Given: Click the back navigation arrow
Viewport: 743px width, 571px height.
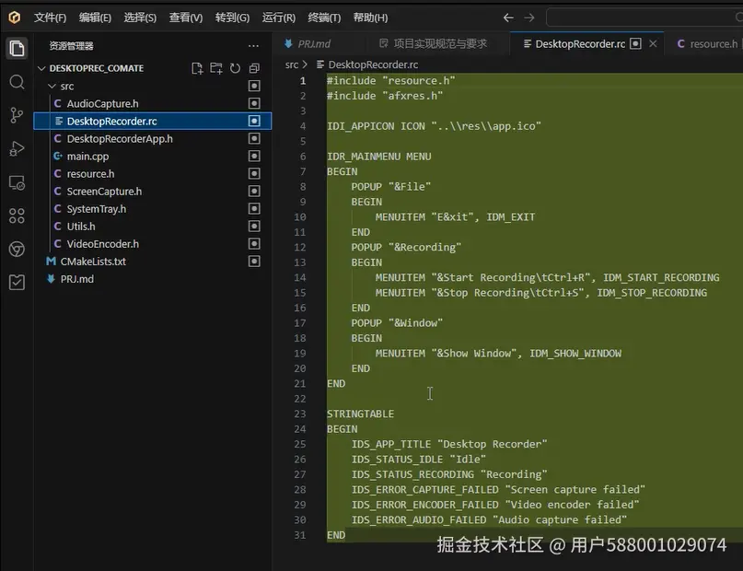Looking at the screenshot, I should (509, 17).
